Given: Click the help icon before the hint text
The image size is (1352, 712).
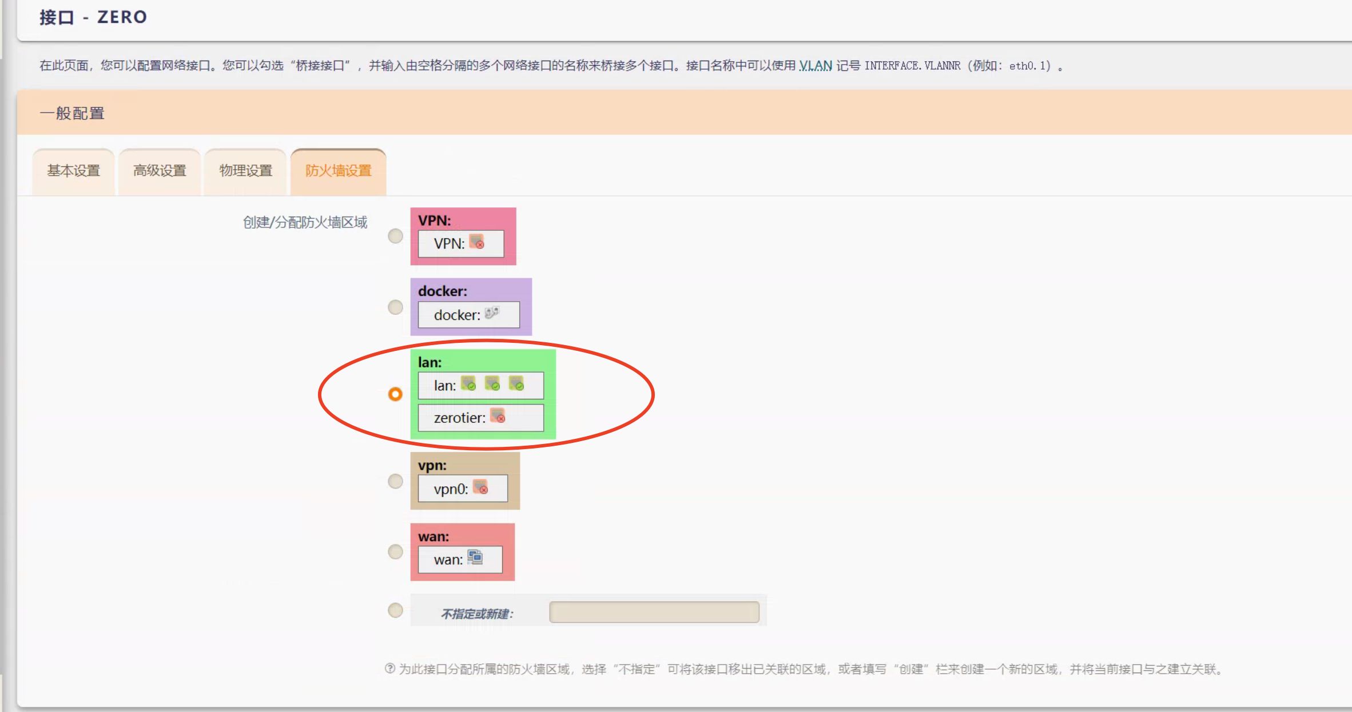Looking at the screenshot, I should [390, 669].
